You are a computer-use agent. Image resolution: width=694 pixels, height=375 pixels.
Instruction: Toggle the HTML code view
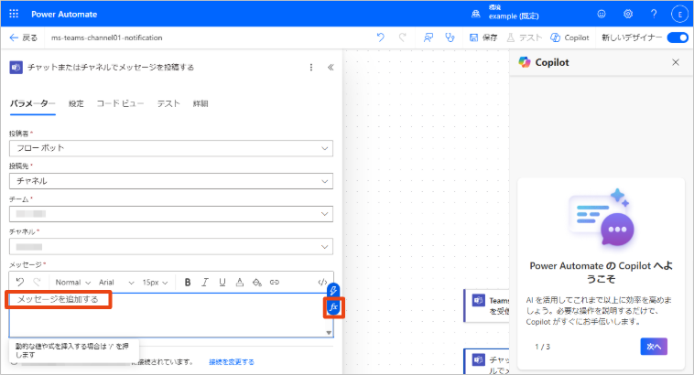[x=322, y=282]
